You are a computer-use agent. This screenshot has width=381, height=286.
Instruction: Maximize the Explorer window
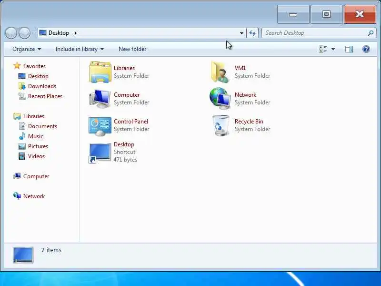click(x=326, y=14)
